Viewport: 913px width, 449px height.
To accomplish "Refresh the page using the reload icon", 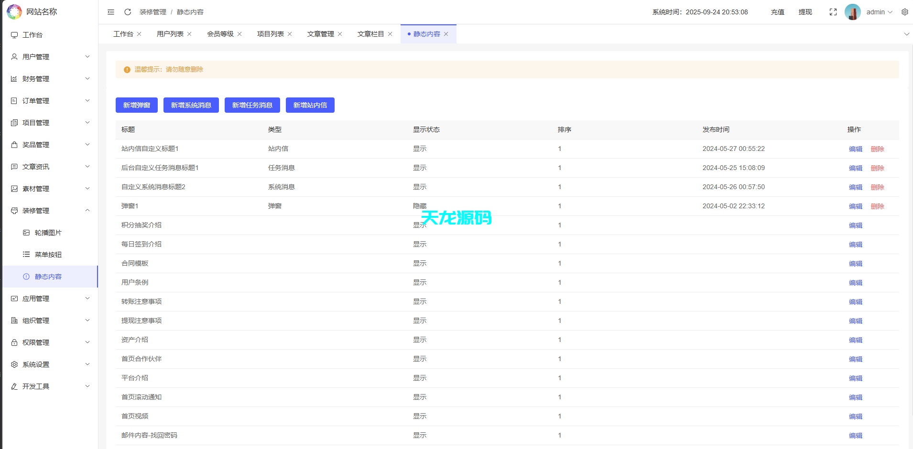I will coord(127,12).
